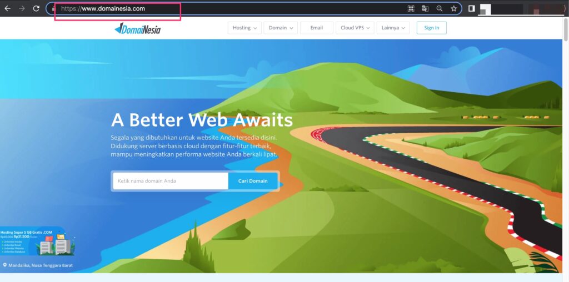This screenshot has height=282, width=569.
Task: Expand the Domain dropdown menu
Action: (281, 28)
